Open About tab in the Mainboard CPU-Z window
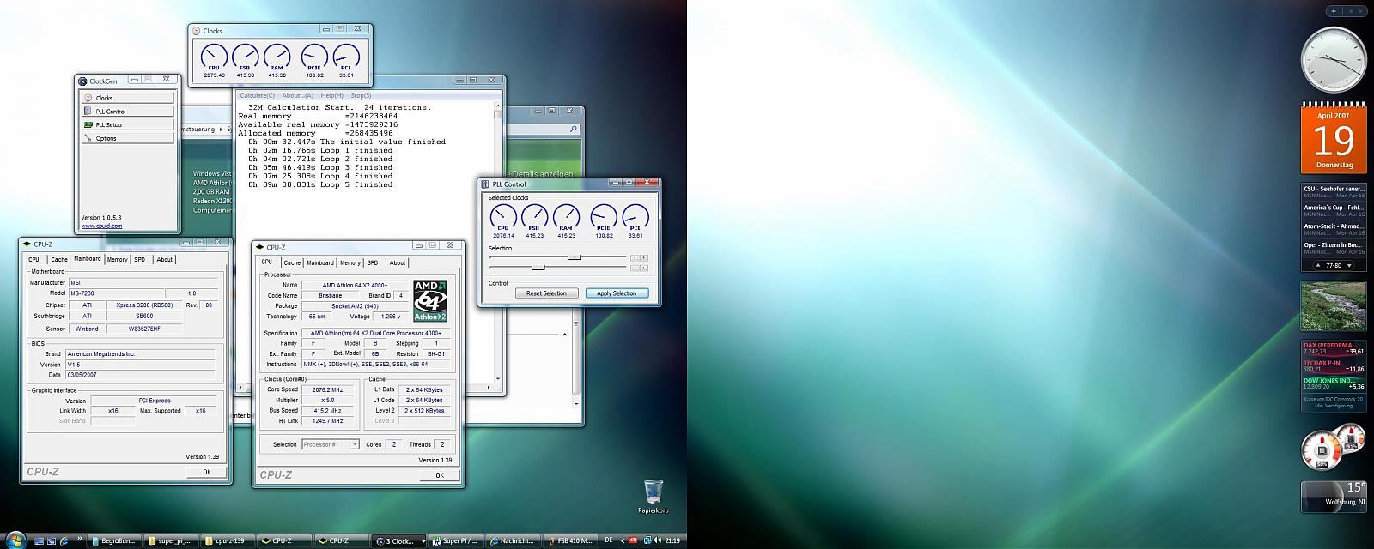1374x549 pixels. [164, 259]
